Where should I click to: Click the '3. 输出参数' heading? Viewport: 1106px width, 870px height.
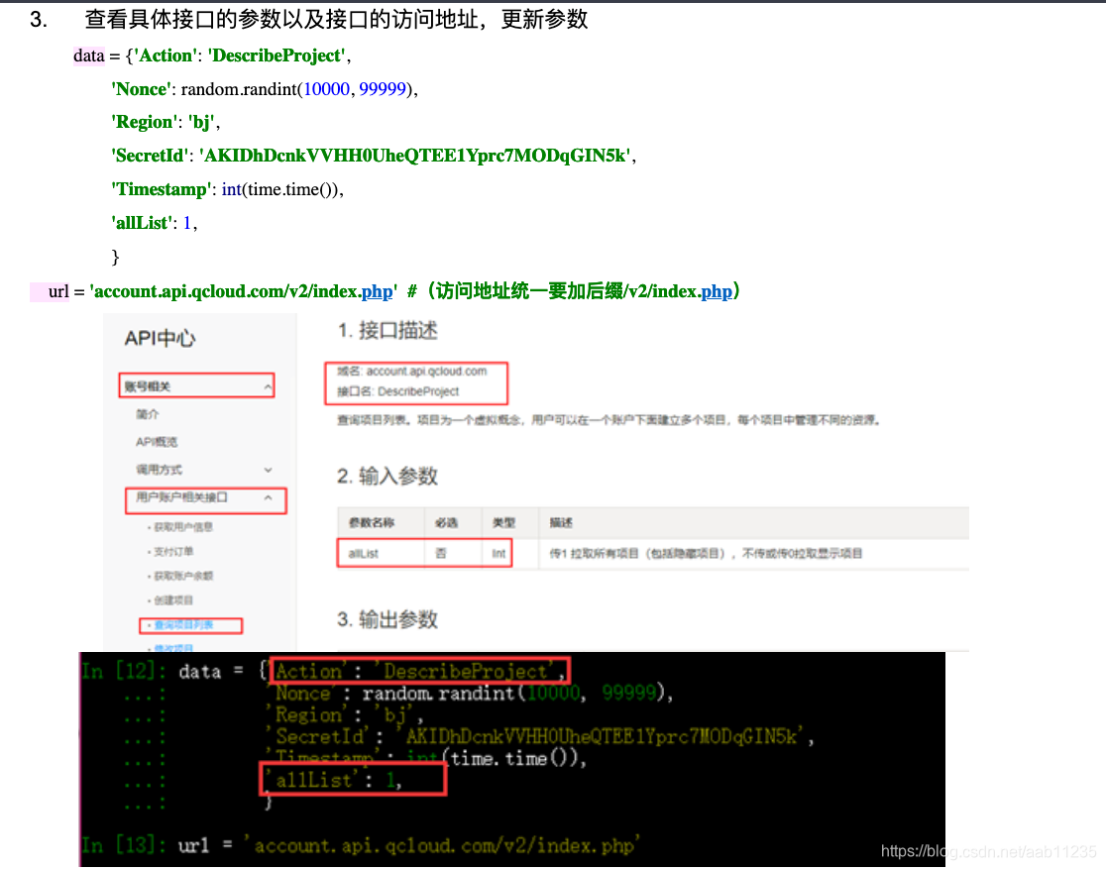(387, 620)
